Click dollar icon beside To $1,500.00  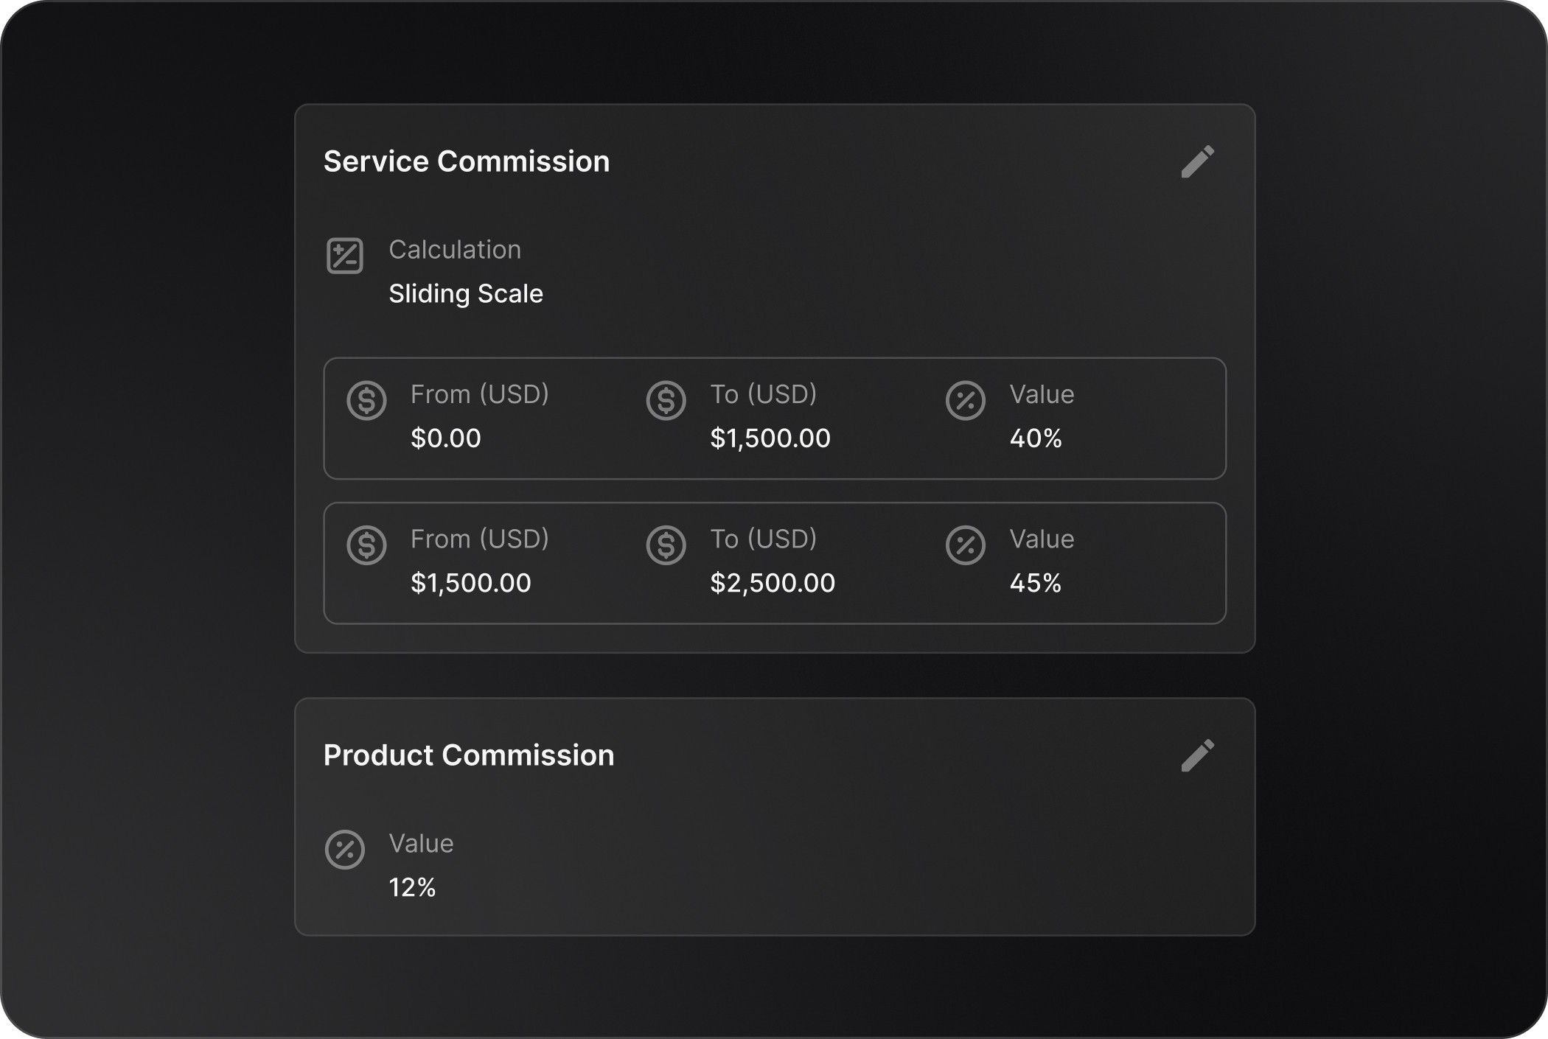666,401
